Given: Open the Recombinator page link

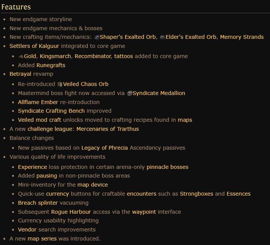Looking at the screenshot, I should 92,56.
